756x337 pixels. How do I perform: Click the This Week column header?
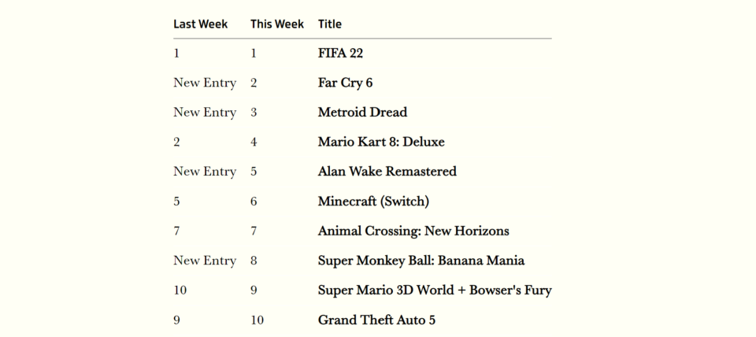point(277,24)
